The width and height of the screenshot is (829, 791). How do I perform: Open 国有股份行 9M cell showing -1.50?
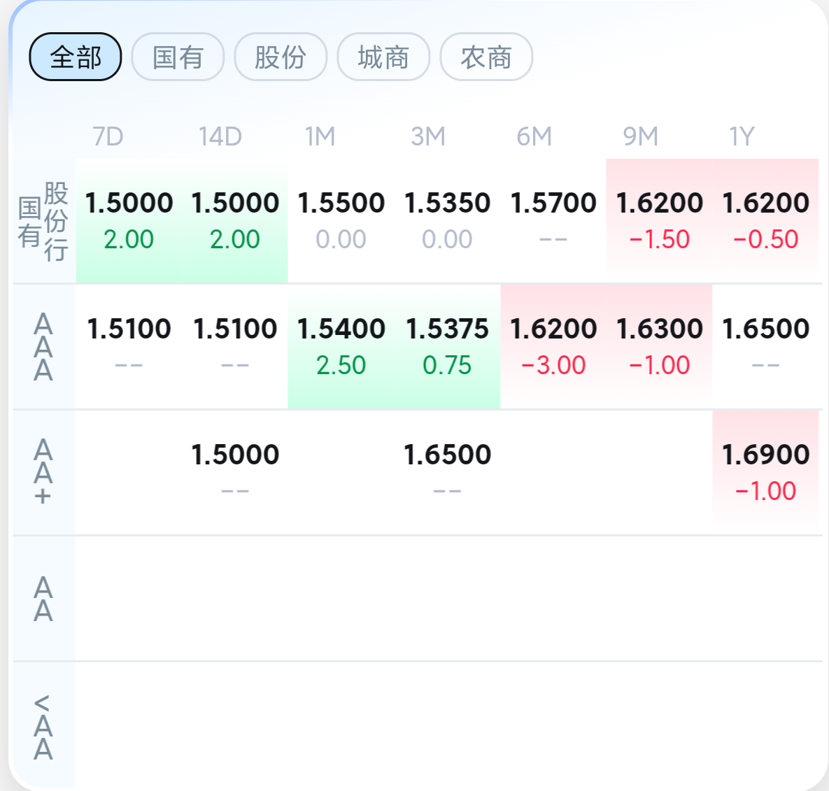click(x=659, y=221)
